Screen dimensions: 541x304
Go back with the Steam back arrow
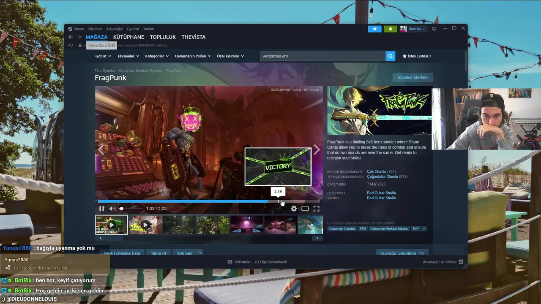tap(71, 37)
